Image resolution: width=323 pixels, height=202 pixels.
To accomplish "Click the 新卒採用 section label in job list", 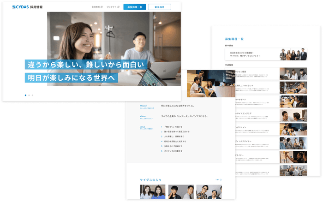I will pos(229,46).
